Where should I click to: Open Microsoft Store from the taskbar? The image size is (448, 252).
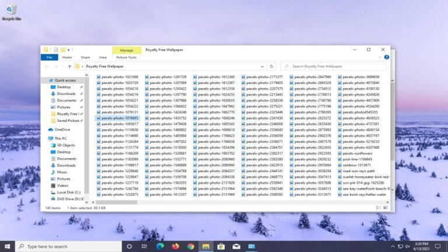[x=220, y=246]
